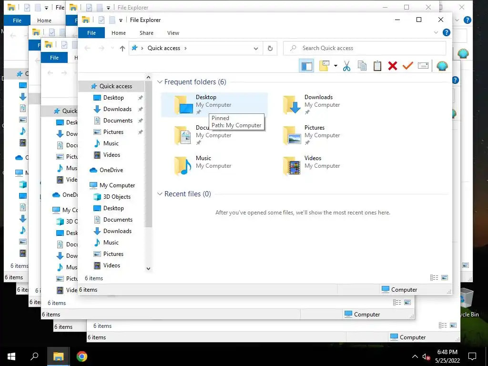This screenshot has height=366, width=488.
Task: Click the Properties icon in the title bar quick toolbar
Action: pyautogui.click(x=102, y=20)
